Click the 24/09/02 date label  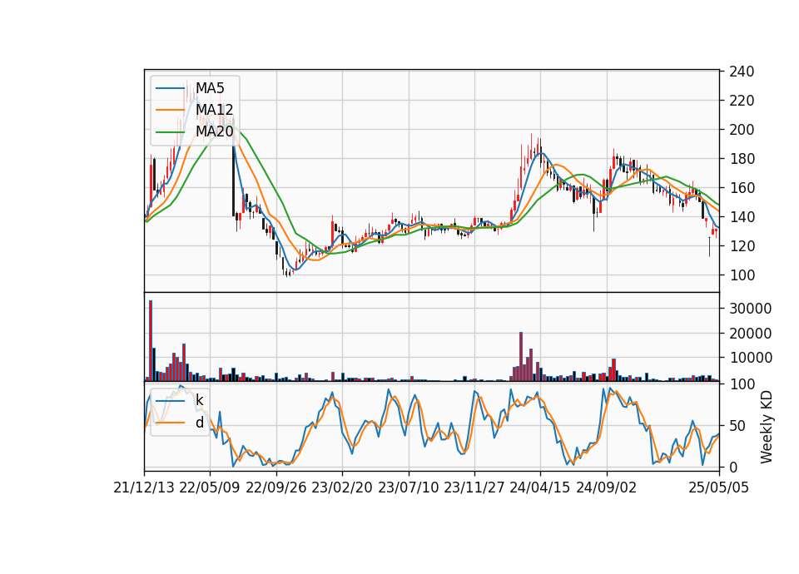607,487
